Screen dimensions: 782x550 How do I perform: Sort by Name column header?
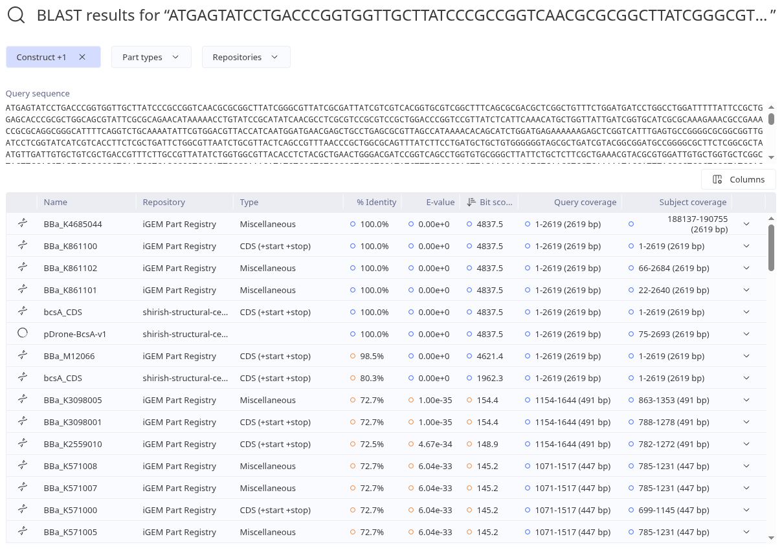pyautogui.click(x=56, y=202)
